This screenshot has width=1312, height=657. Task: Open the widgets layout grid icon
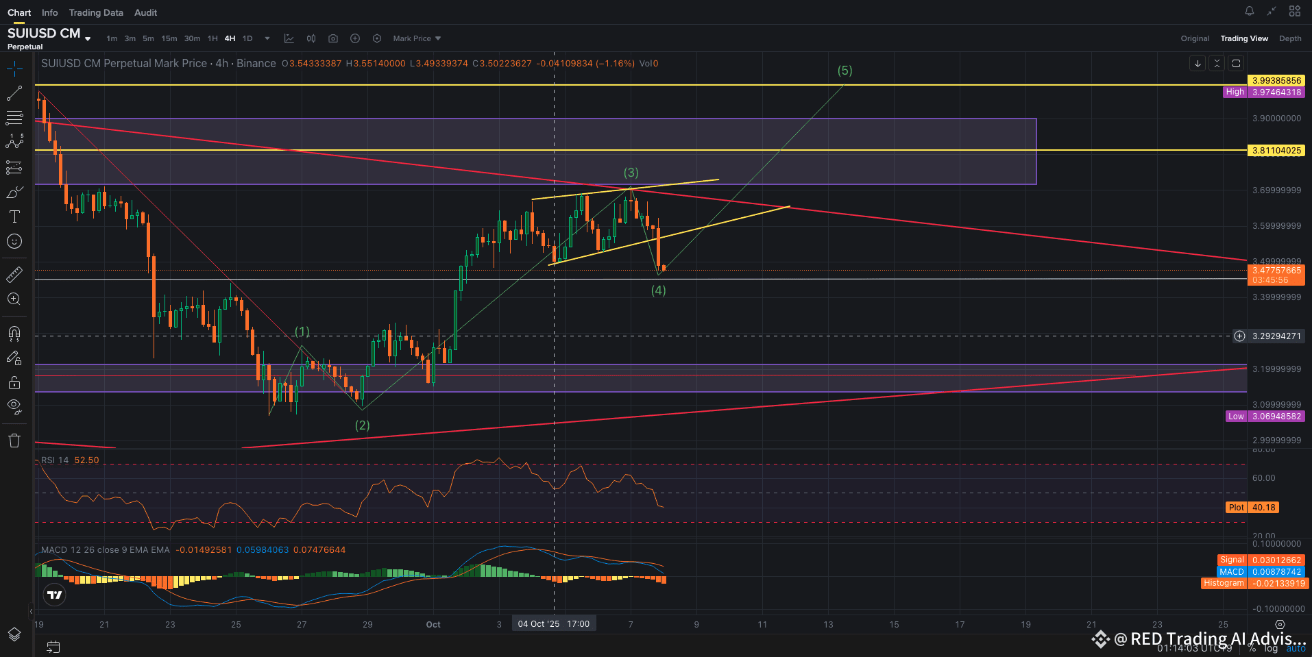point(1295,11)
